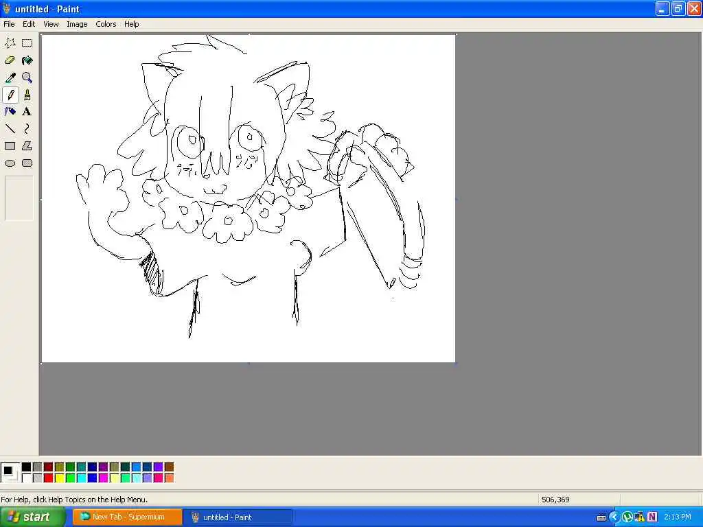
Task: Select the Magnifier tool
Action: 27,78
